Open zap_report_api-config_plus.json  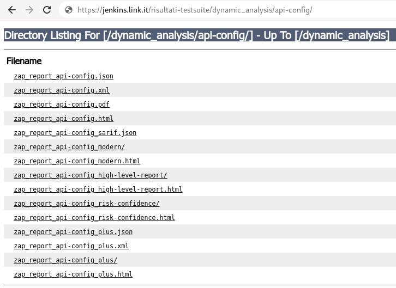pyautogui.click(x=73, y=231)
